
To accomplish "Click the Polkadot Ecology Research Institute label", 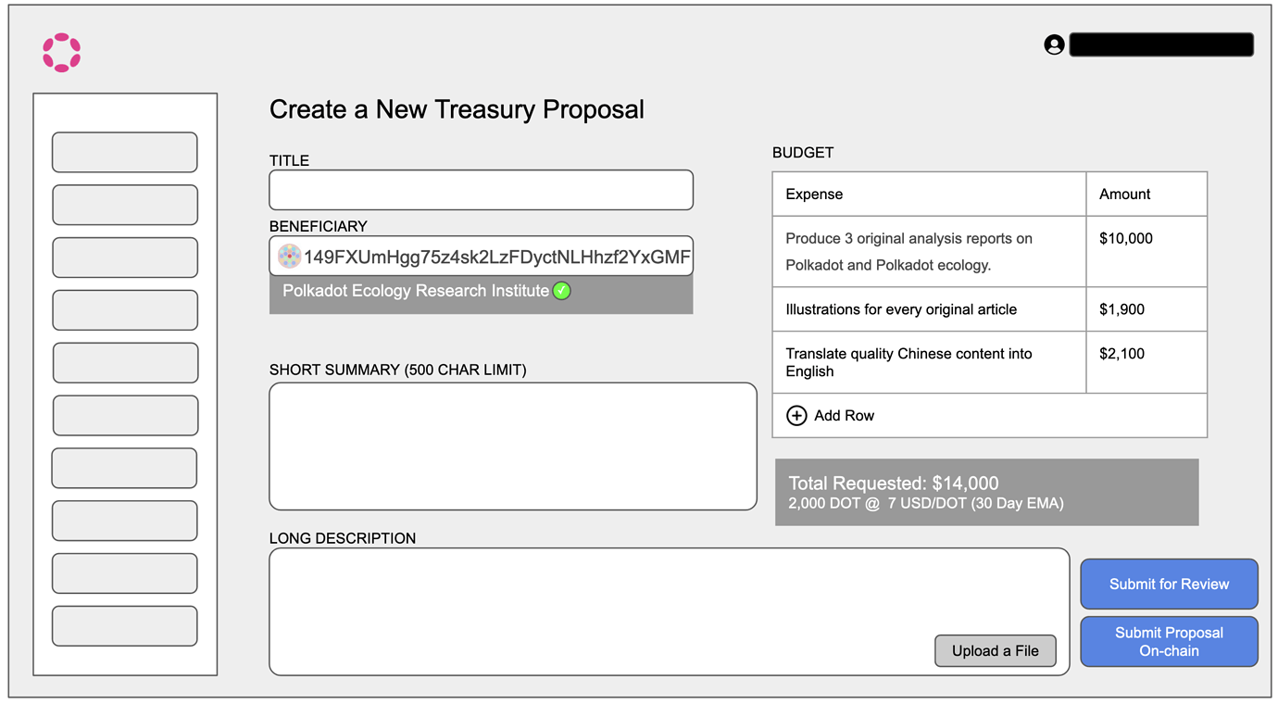I will point(417,291).
